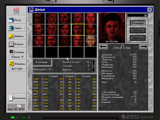This screenshot has width=160, height=120.
Task: Open the Почта mail globe icon
Action: pos(11,20)
